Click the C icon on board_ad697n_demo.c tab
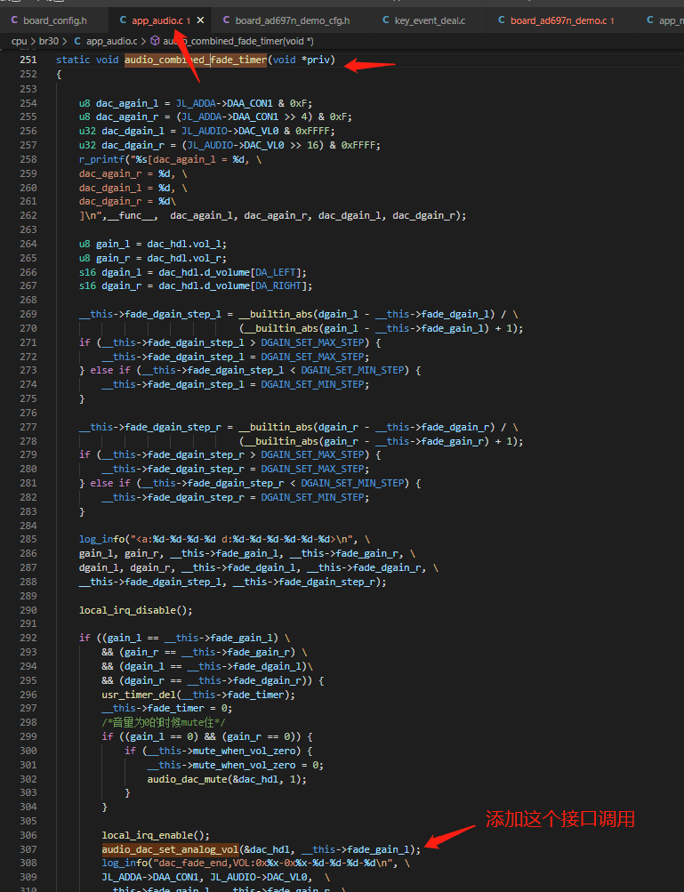This screenshot has height=892, width=684. (502, 20)
